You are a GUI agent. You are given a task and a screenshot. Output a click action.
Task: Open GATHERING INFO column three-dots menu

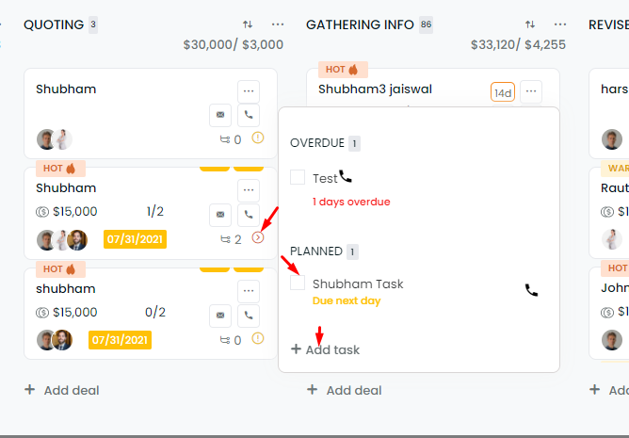[560, 24]
